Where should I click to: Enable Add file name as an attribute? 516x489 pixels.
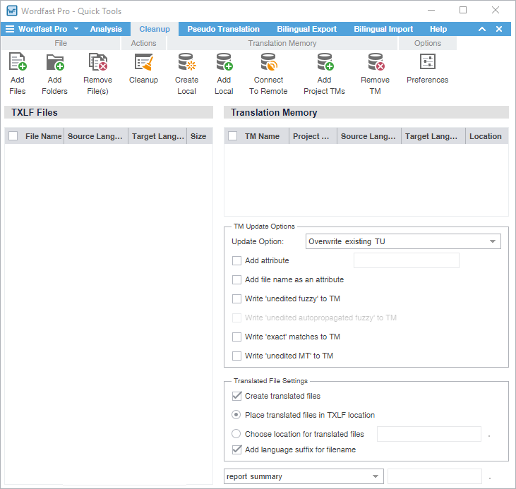pos(236,279)
